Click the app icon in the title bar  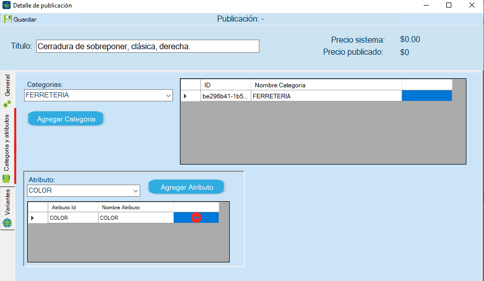tap(6, 5)
